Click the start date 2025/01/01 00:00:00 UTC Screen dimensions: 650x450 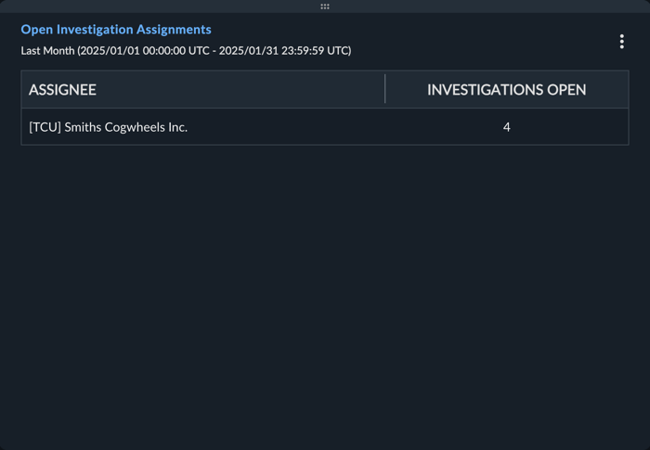click(x=145, y=50)
